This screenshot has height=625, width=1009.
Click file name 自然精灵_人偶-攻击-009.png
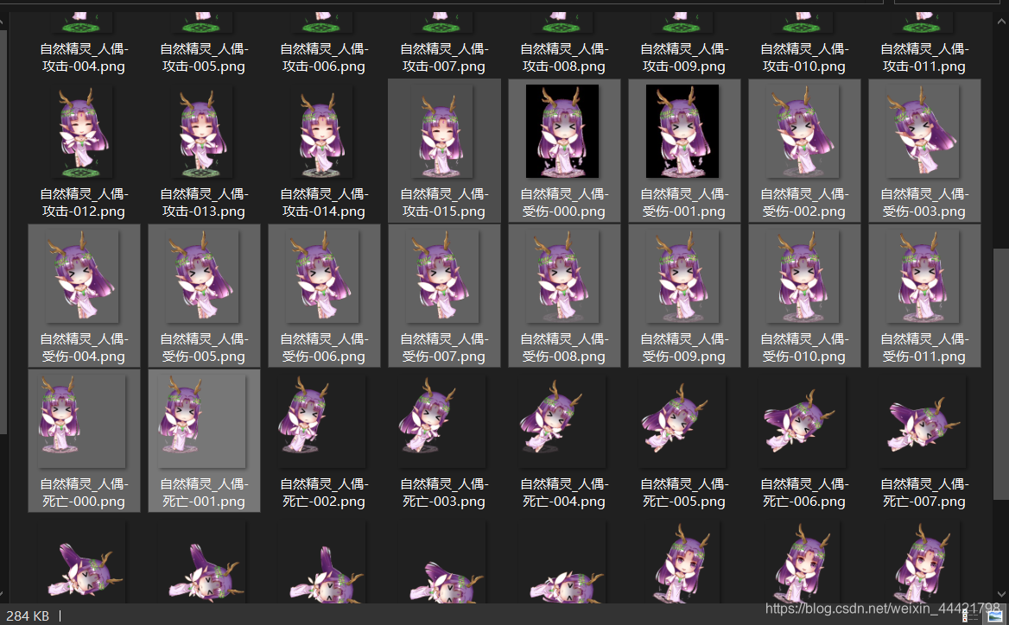click(684, 57)
